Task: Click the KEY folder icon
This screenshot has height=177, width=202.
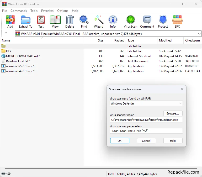Action: click(x=3, y=51)
